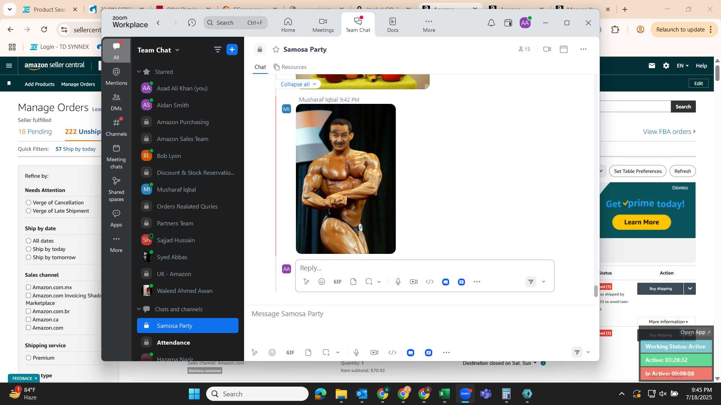Go back in Zoom navigation
Image resolution: width=721 pixels, height=405 pixels.
click(x=158, y=23)
